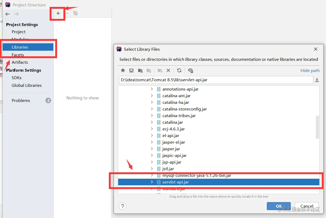326x218 pixels.
Task: Click the Module directory icon in file dialog
Action: [149, 70]
